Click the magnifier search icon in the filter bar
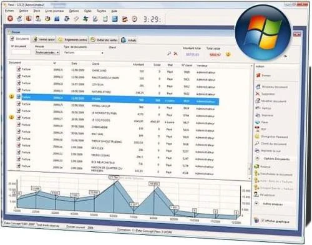The image size is (312, 245). coord(169,54)
